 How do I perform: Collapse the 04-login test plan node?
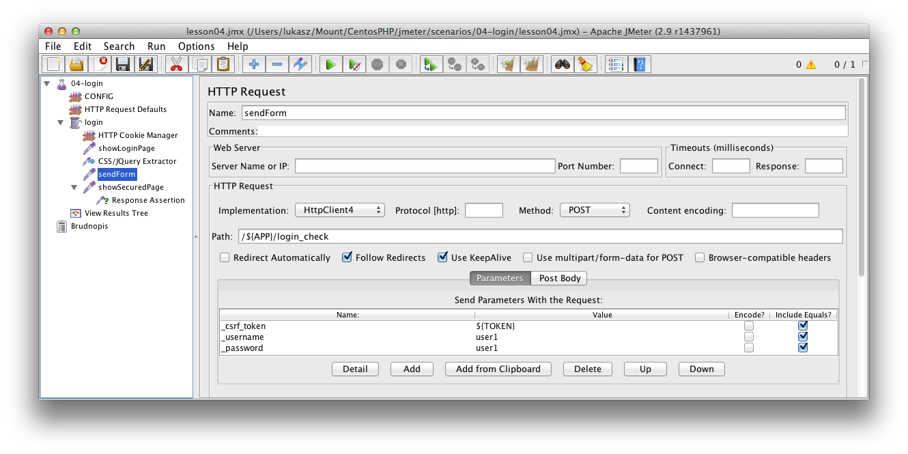(x=47, y=84)
